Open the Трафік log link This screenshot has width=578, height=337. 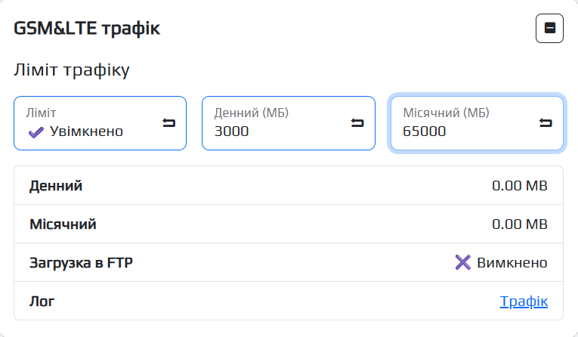(x=524, y=301)
